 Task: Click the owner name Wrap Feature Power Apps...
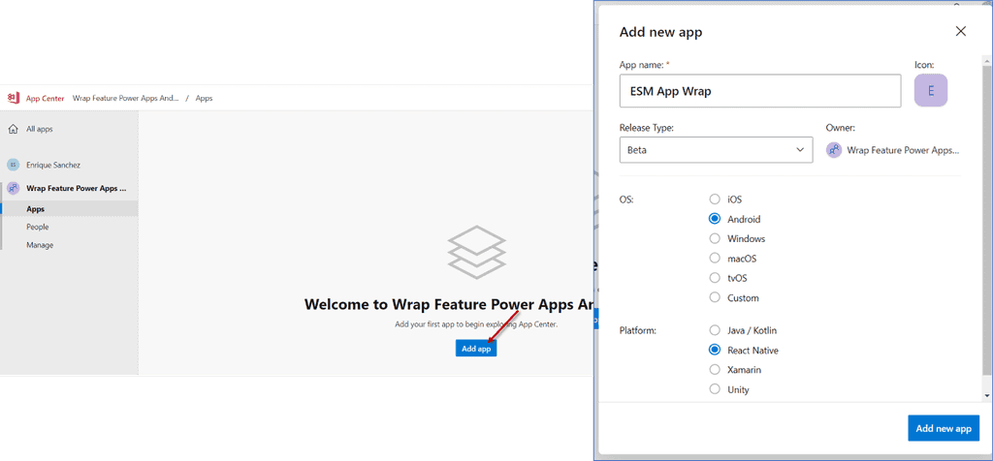pos(903,150)
